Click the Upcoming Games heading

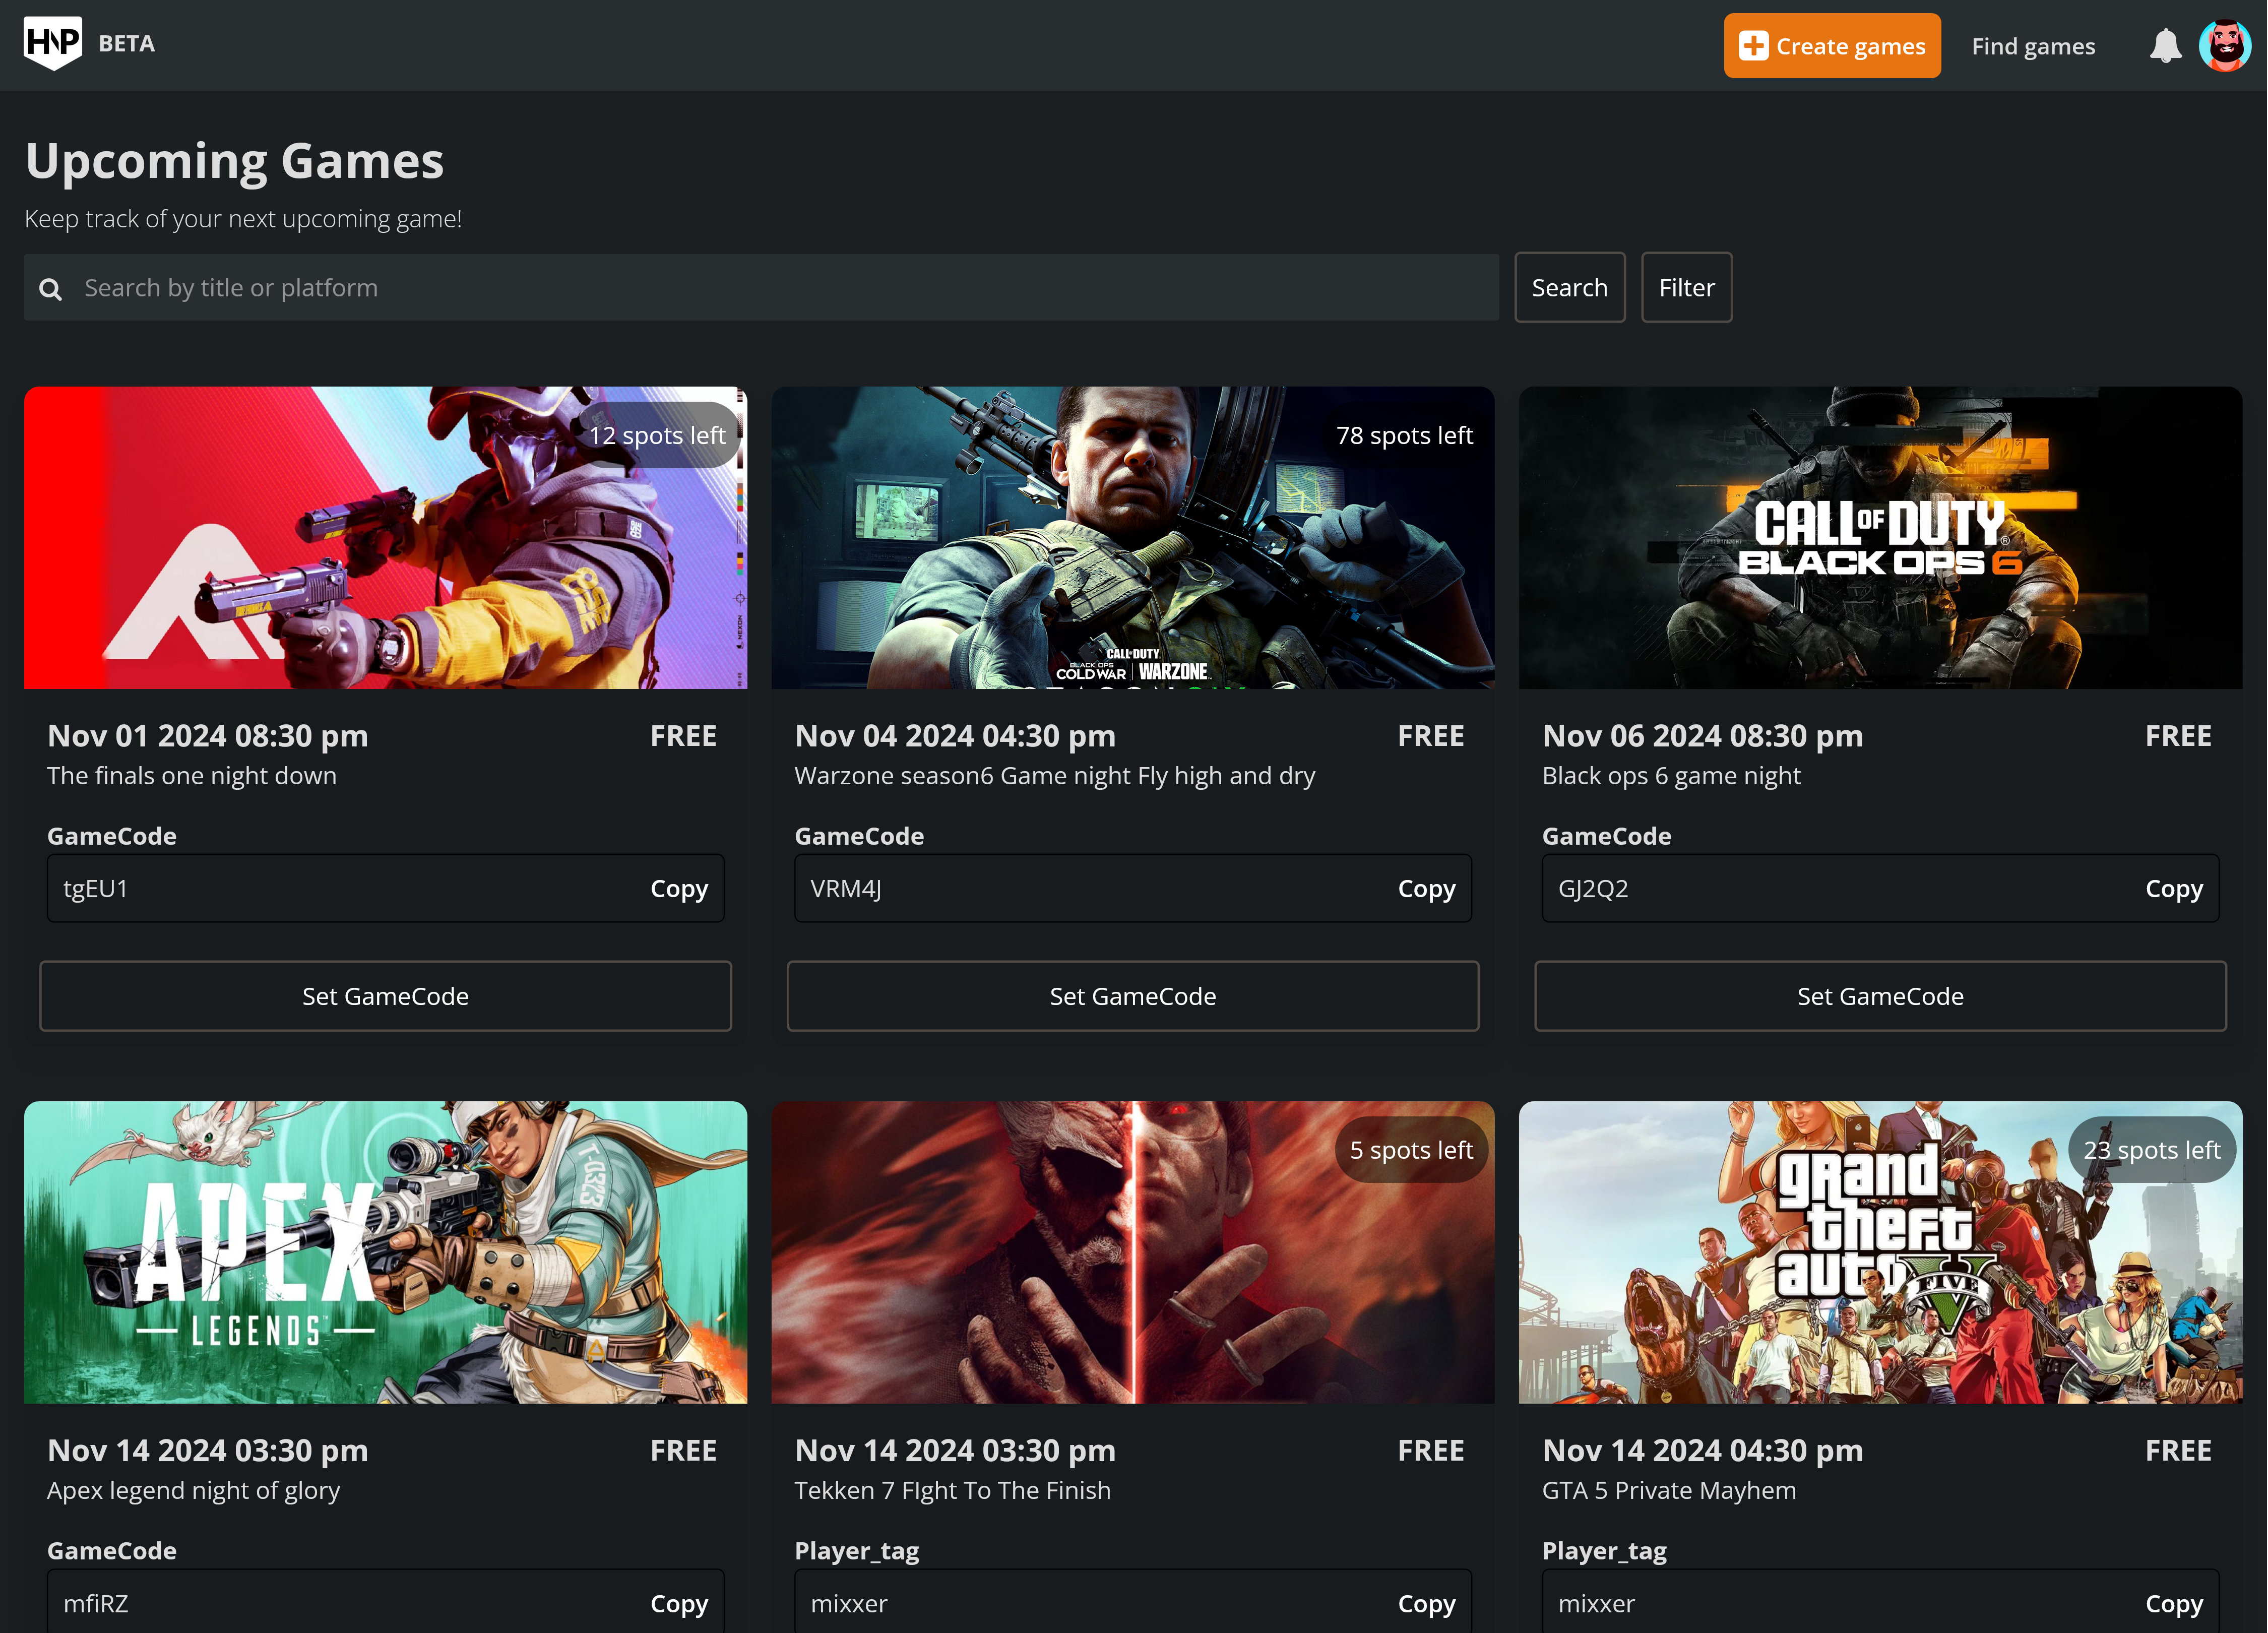pos(235,161)
